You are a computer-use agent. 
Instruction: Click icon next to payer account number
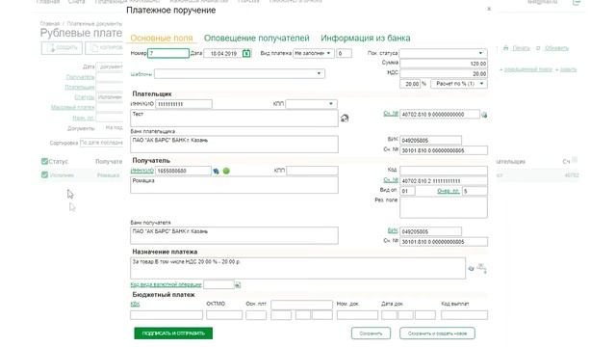[x=484, y=115]
